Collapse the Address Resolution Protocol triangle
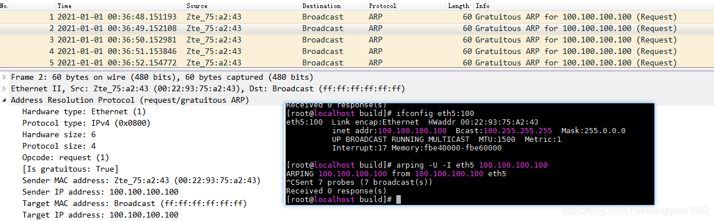 click(x=5, y=100)
